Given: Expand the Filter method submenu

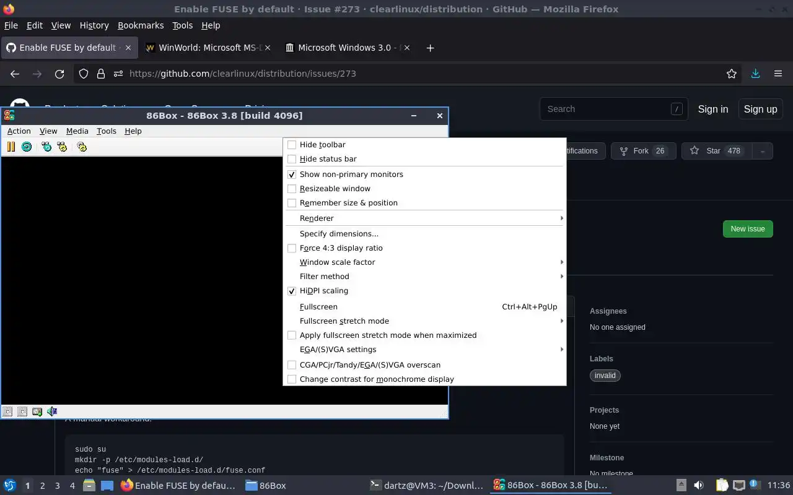Looking at the screenshot, I should (x=424, y=277).
